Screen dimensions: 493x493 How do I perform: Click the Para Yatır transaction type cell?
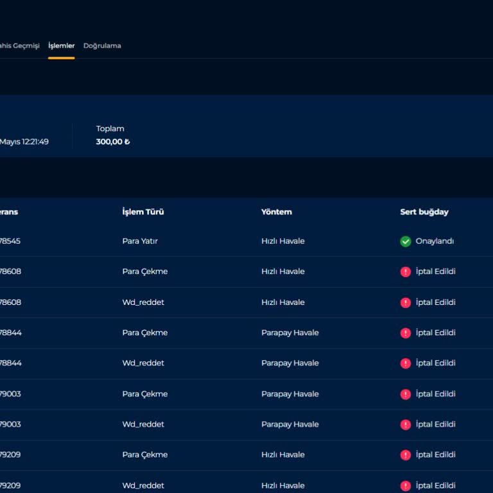coord(140,241)
